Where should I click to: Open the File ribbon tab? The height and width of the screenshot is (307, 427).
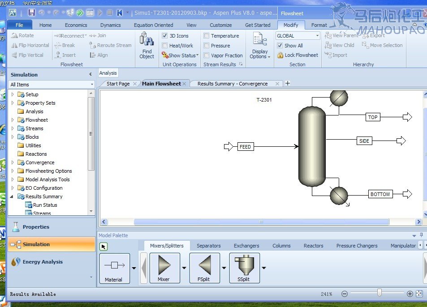tap(19, 25)
